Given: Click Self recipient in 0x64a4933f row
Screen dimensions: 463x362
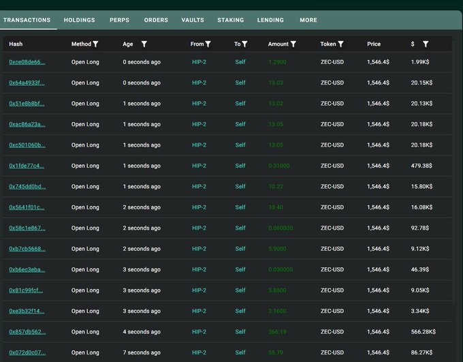Looking at the screenshot, I should pyautogui.click(x=240, y=82).
